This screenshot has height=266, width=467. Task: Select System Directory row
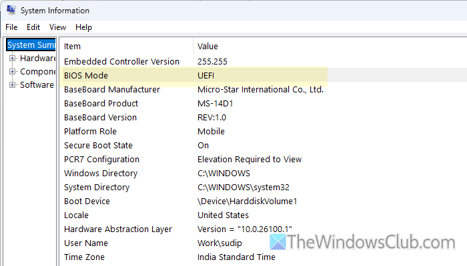264,187
